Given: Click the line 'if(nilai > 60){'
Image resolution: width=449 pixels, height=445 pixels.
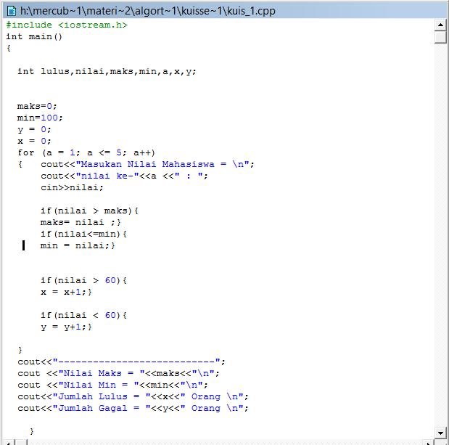Looking at the screenshot, I should pos(83,280).
